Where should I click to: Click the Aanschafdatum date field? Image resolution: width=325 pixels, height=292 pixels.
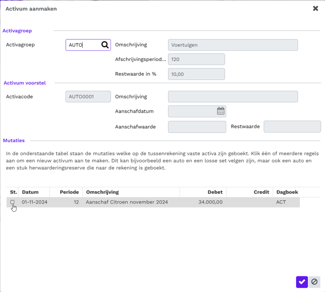pyautogui.click(x=192, y=111)
